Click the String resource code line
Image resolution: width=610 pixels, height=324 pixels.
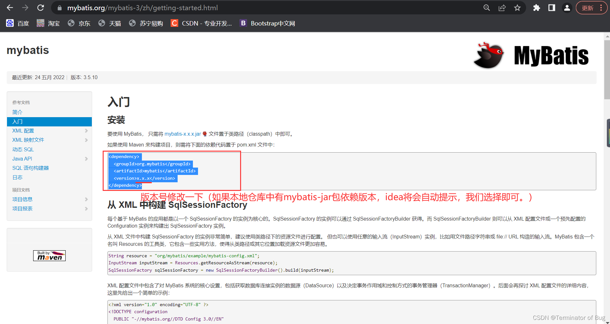tap(184, 256)
